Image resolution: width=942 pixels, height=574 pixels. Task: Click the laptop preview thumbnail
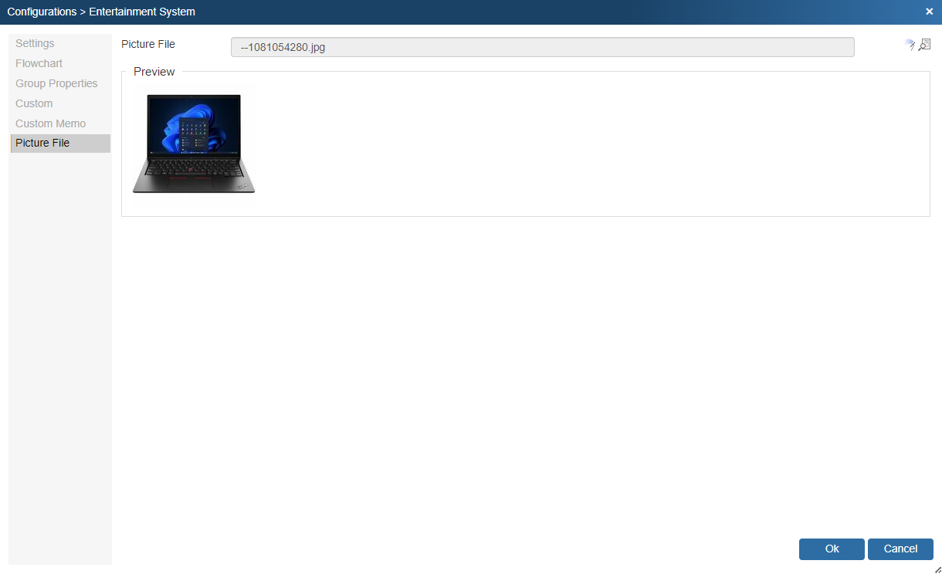click(x=194, y=143)
